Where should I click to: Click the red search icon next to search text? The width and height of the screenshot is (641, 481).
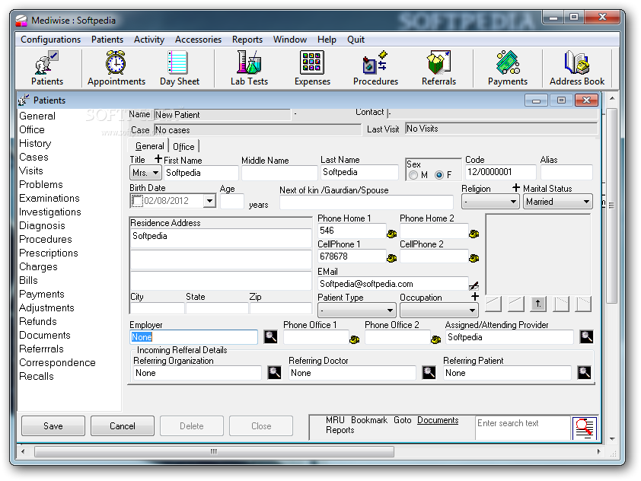tap(585, 428)
